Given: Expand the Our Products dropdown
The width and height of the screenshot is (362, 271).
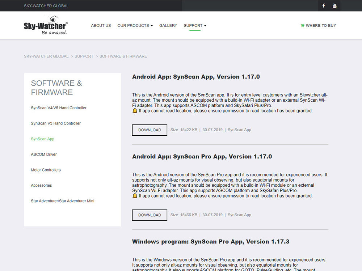Looking at the screenshot, I should pos(135,26).
